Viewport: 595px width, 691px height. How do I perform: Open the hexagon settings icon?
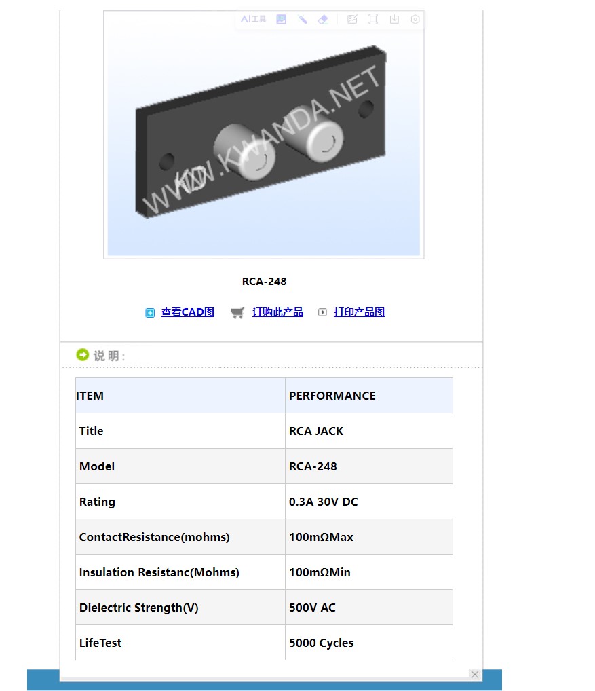[415, 19]
